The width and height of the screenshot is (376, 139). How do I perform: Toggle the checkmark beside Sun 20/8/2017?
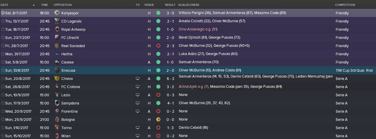pyautogui.click(x=3, y=79)
